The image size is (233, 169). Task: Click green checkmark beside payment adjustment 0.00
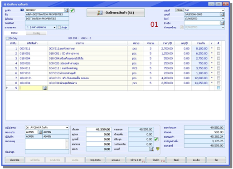(156, 139)
